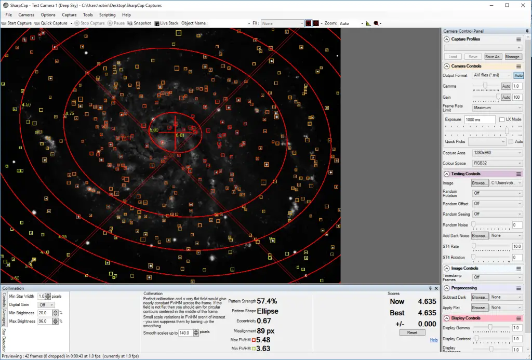Open the Scripting menu
This screenshot has height=360, width=532.
coord(107,15)
